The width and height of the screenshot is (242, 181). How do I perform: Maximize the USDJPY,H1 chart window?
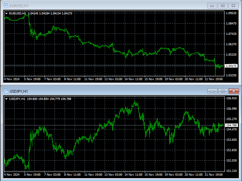point(223,91)
